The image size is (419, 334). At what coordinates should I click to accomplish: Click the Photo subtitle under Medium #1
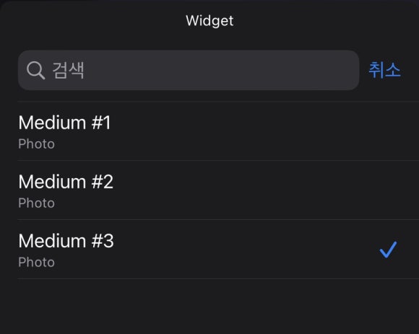click(37, 144)
